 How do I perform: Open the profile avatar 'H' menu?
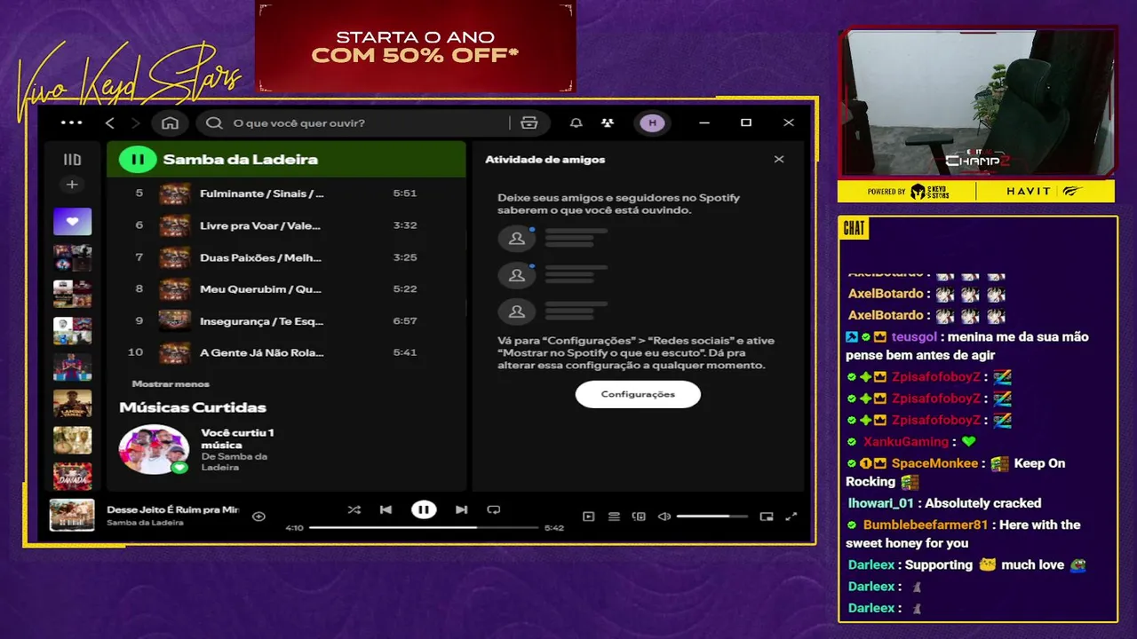pos(653,123)
